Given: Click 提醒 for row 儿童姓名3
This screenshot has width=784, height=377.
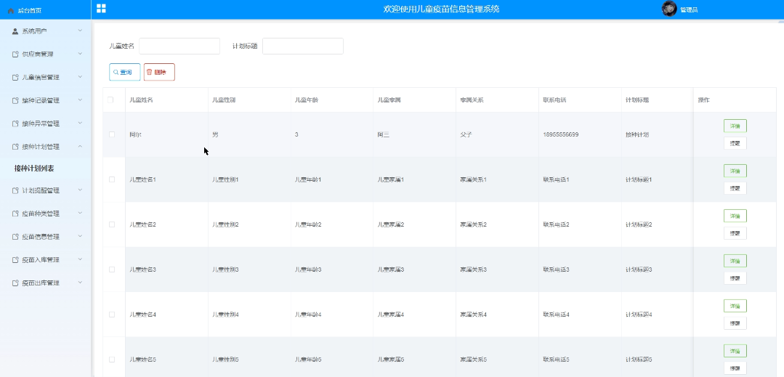Looking at the screenshot, I should pyautogui.click(x=735, y=278).
